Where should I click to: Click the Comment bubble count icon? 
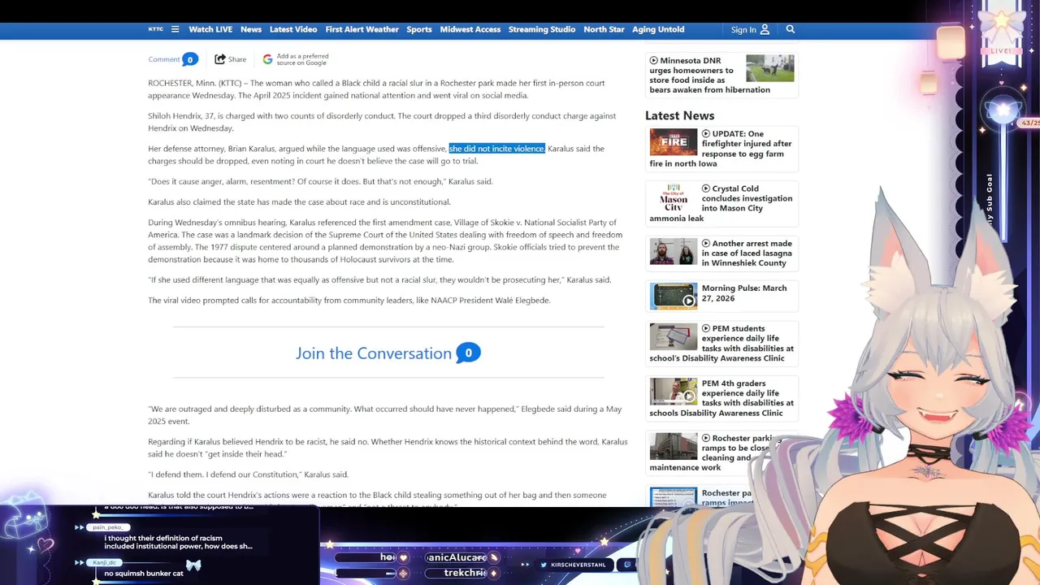point(190,59)
